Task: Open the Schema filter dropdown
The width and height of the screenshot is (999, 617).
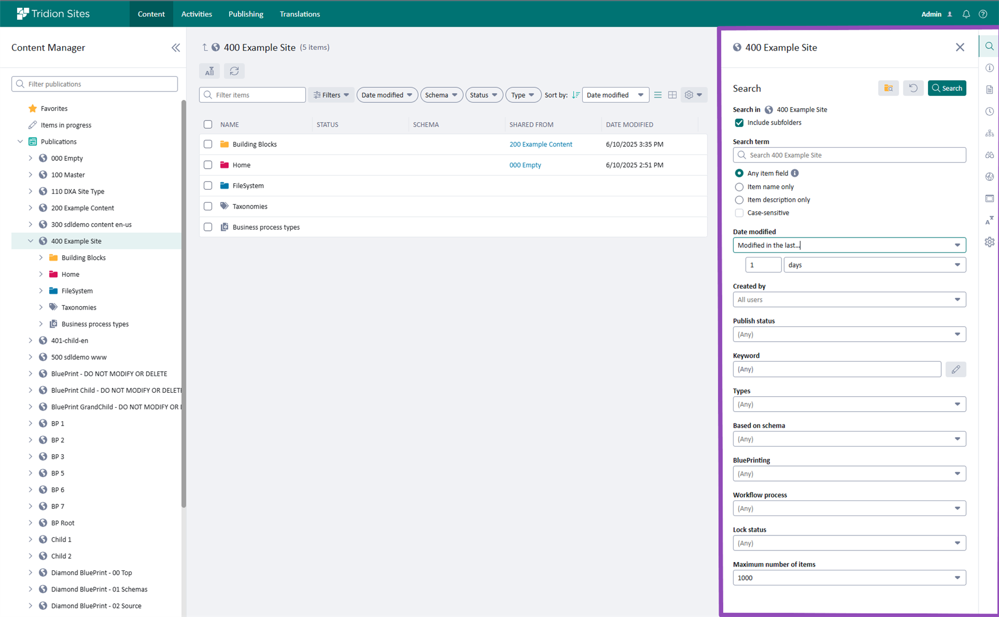Action: (x=441, y=95)
